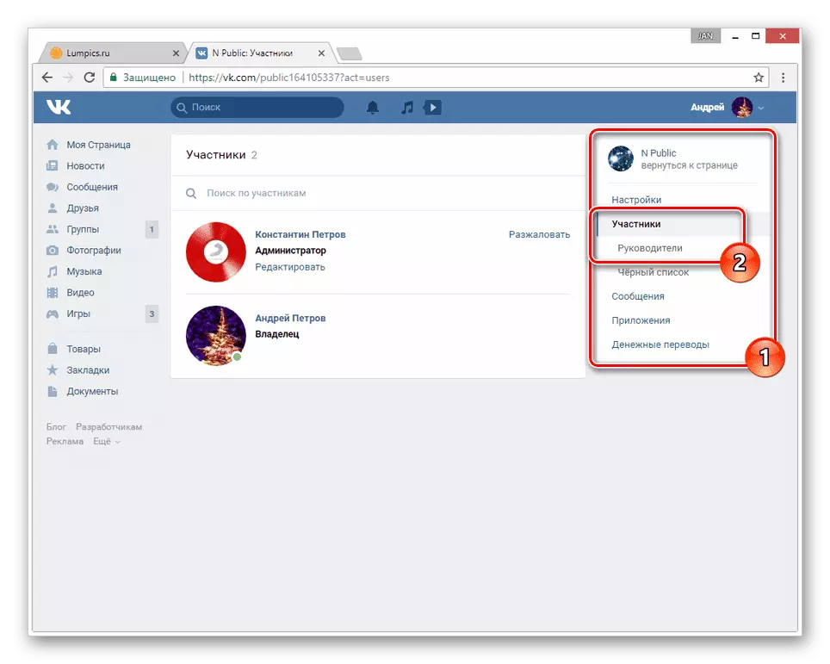Click the Участники 2 heading
830x664 pixels.
pyautogui.click(x=221, y=155)
